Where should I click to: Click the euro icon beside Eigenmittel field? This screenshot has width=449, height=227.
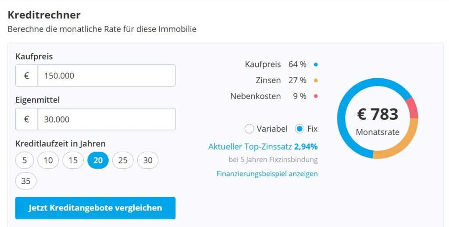27,119
